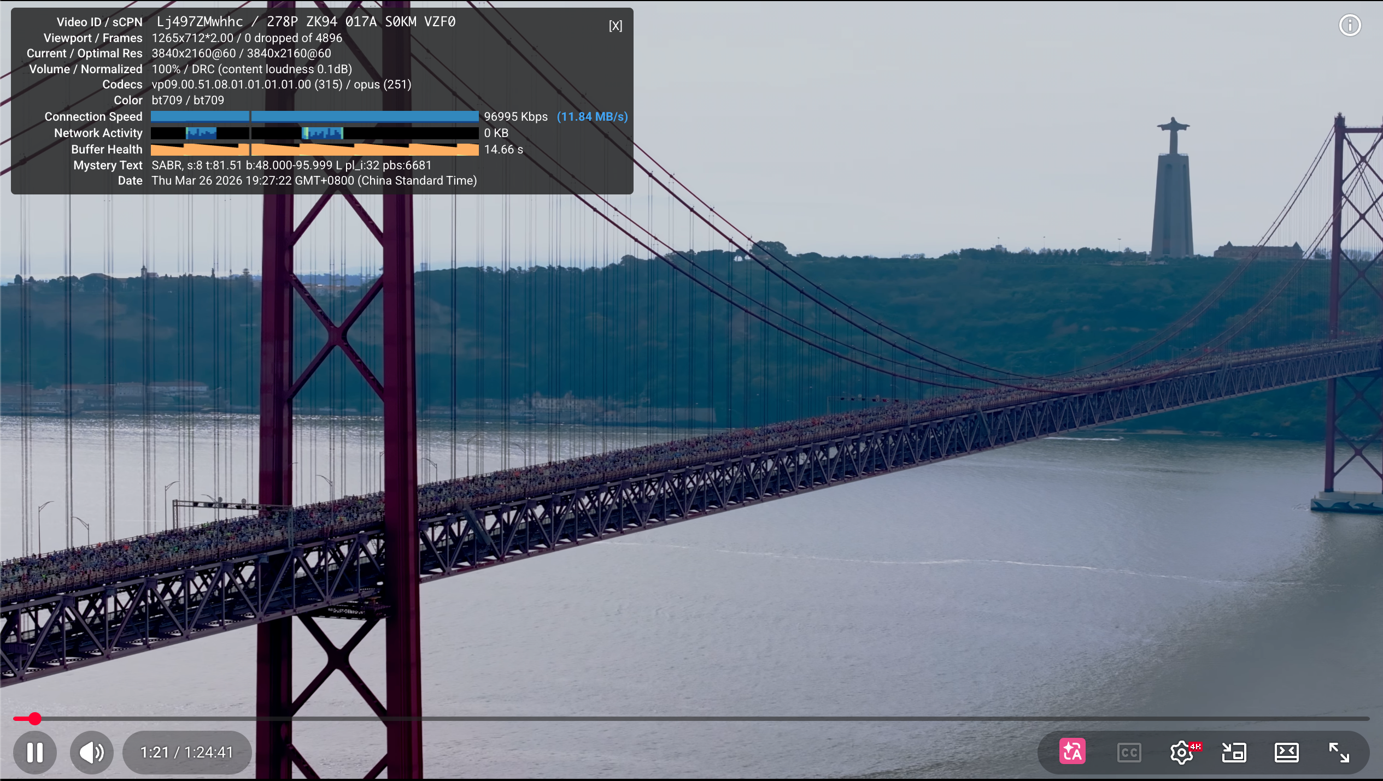
Task: Close stats for nerds panel [X]
Action: (615, 26)
